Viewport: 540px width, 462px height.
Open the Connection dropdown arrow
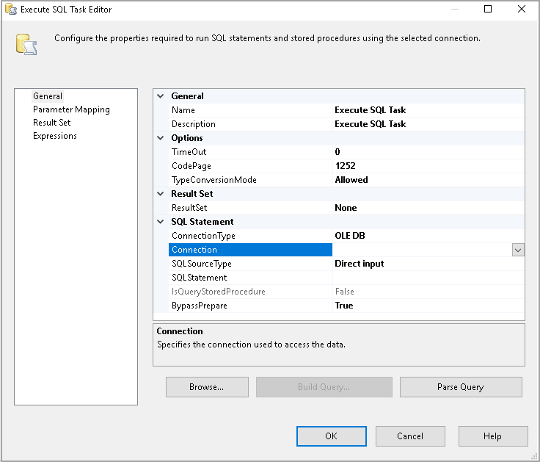(x=518, y=250)
